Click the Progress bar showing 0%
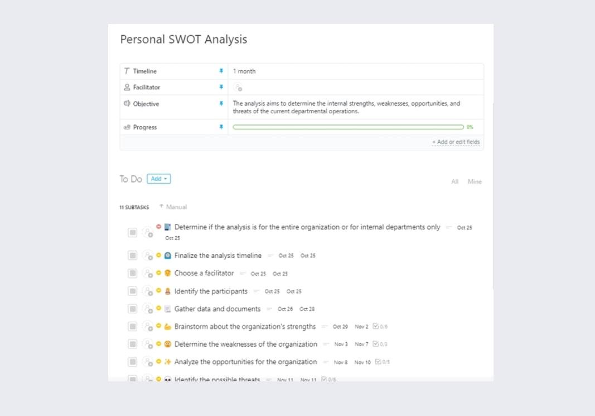The image size is (595, 416). [348, 127]
